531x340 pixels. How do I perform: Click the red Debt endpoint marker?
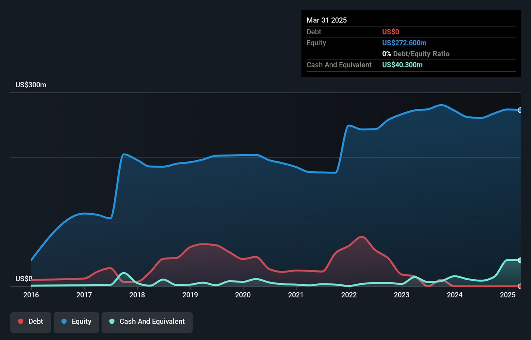[x=520, y=286]
